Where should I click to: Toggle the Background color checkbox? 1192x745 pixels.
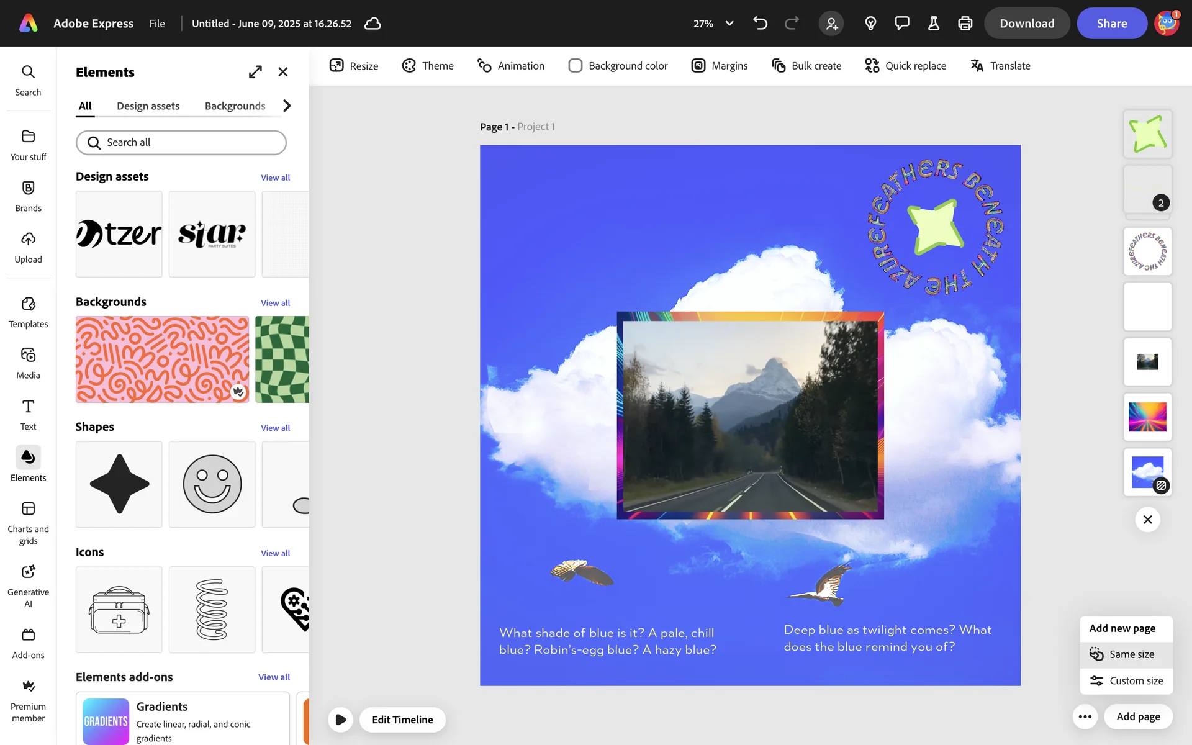(576, 66)
